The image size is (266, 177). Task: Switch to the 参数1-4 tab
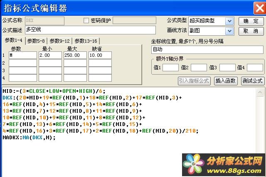[14, 40]
